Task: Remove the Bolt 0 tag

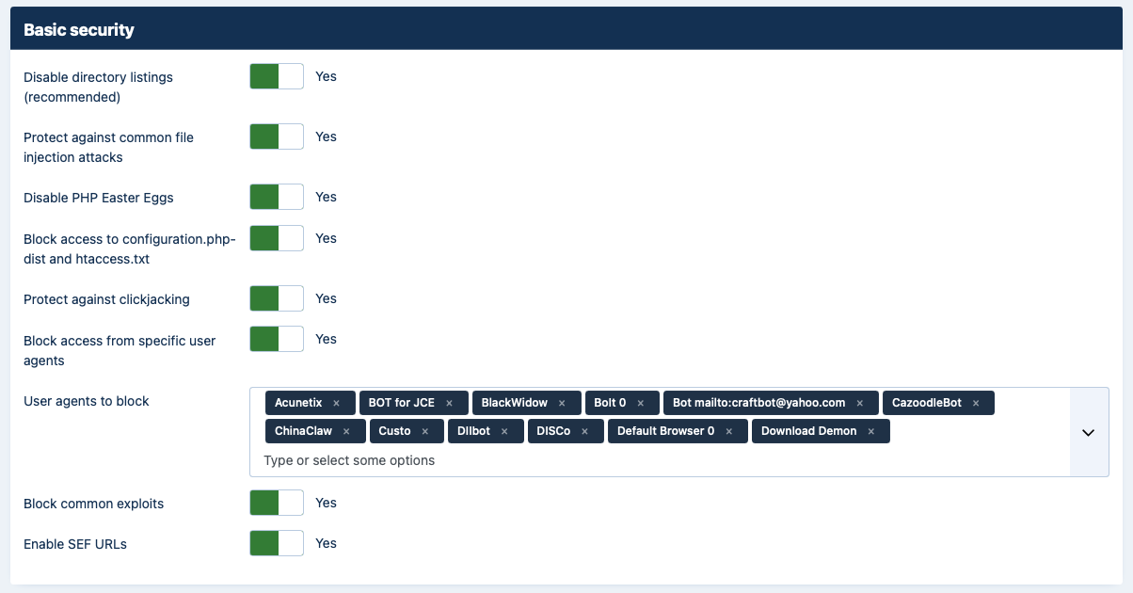Action: [x=641, y=403]
